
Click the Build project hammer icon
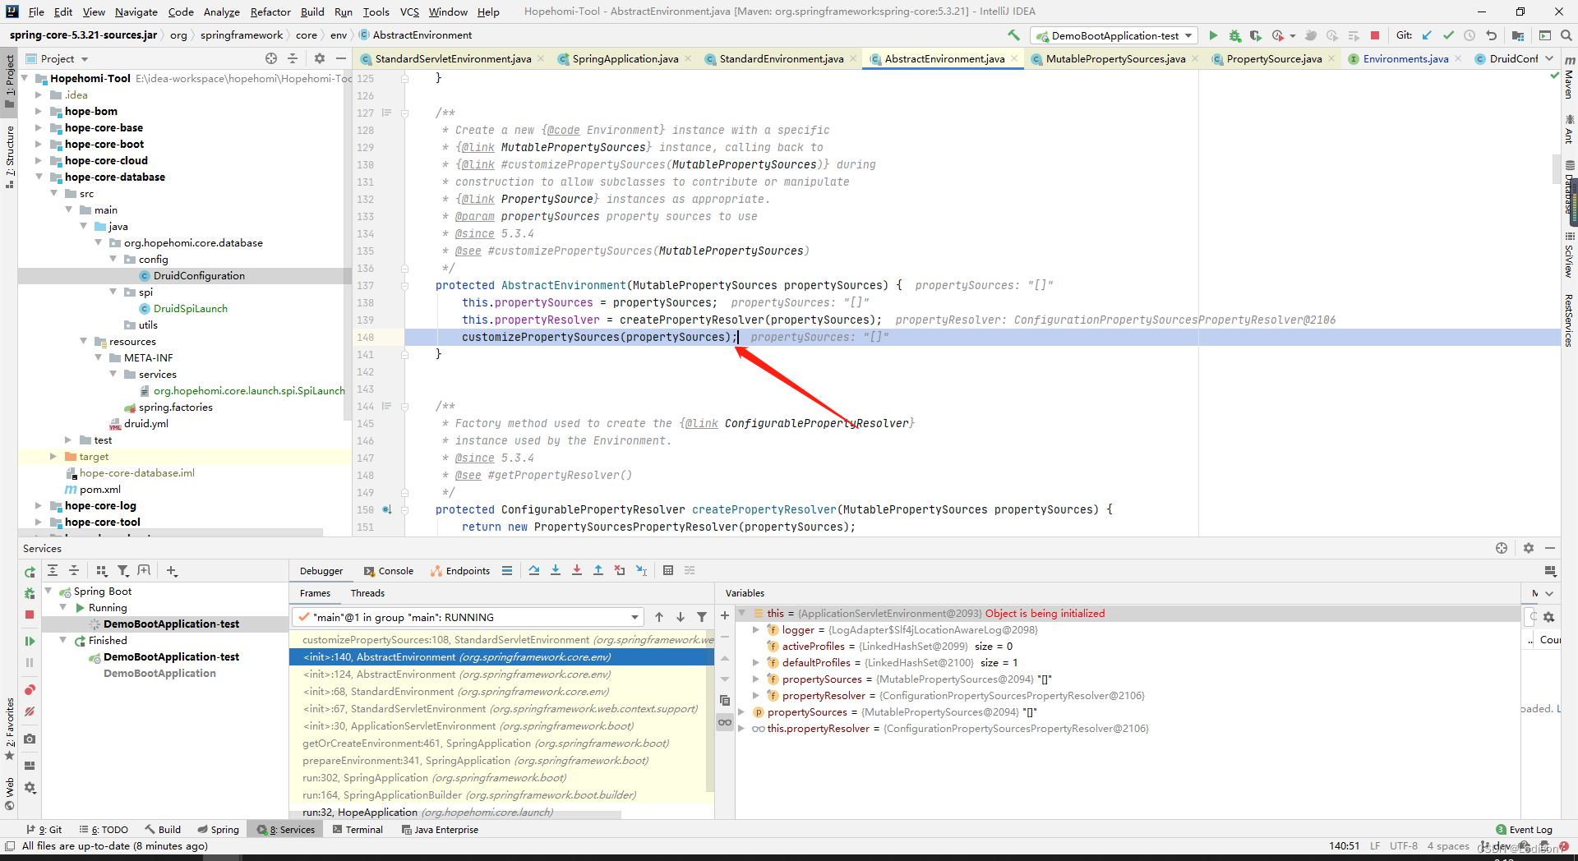click(x=1013, y=35)
